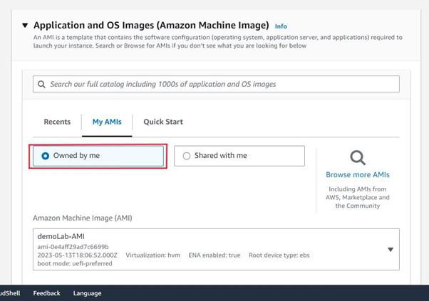
Task: Open the Info link beside the heading
Action: click(281, 26)
